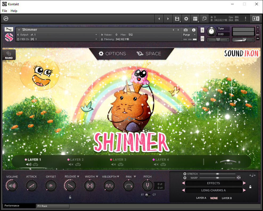Click the PAN knob

129,186
